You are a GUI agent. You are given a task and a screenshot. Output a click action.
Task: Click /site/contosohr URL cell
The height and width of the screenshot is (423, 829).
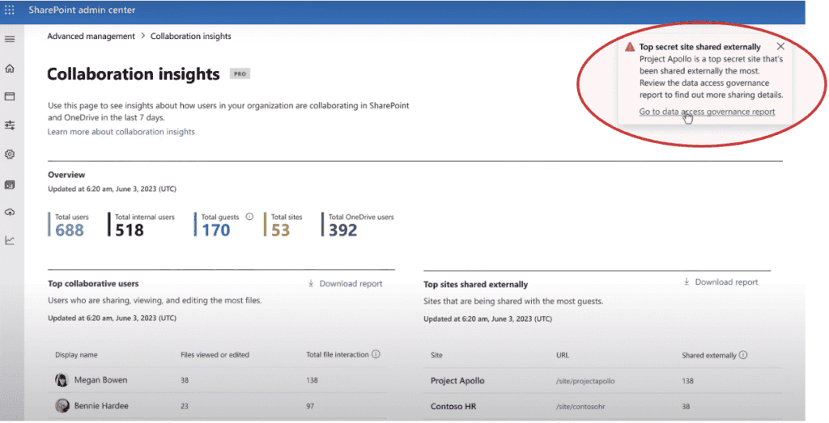coord(580,407)
